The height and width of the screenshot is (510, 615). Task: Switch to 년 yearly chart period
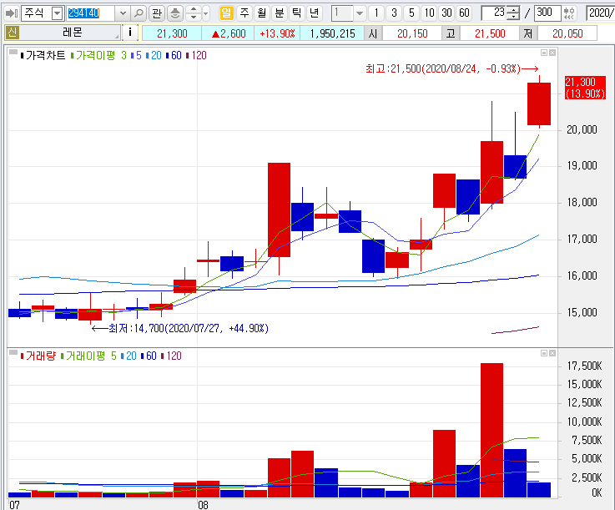pyautogui.click(x=314, y=13)
